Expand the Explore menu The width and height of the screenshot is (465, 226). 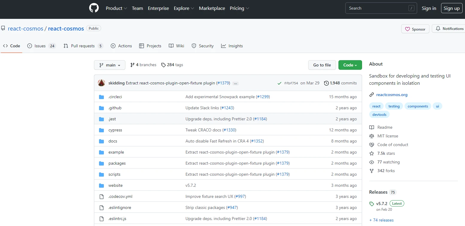184,8
